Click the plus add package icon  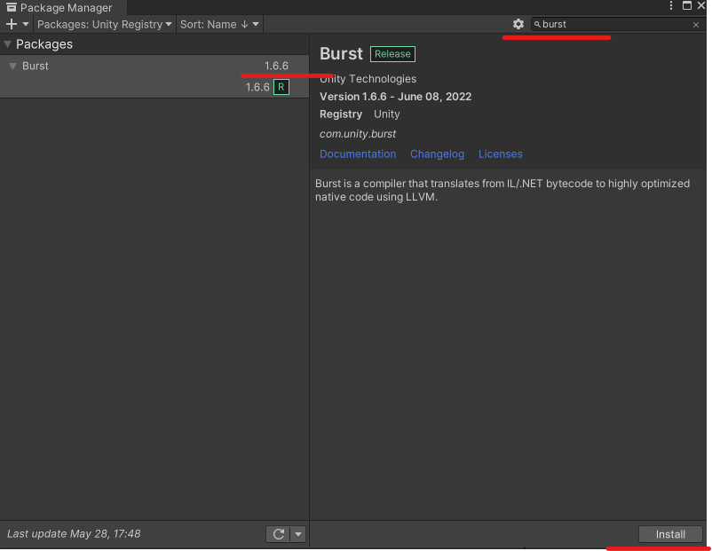[x=12, y=24]
